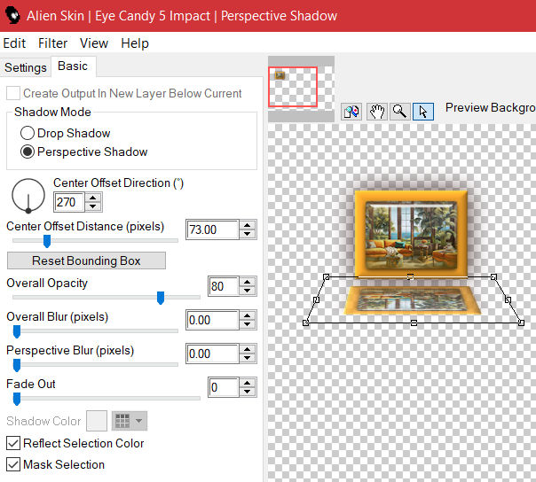Increase Overall Blur value
The width and height of the screenshot is (536, 482).
pos(248,315)
